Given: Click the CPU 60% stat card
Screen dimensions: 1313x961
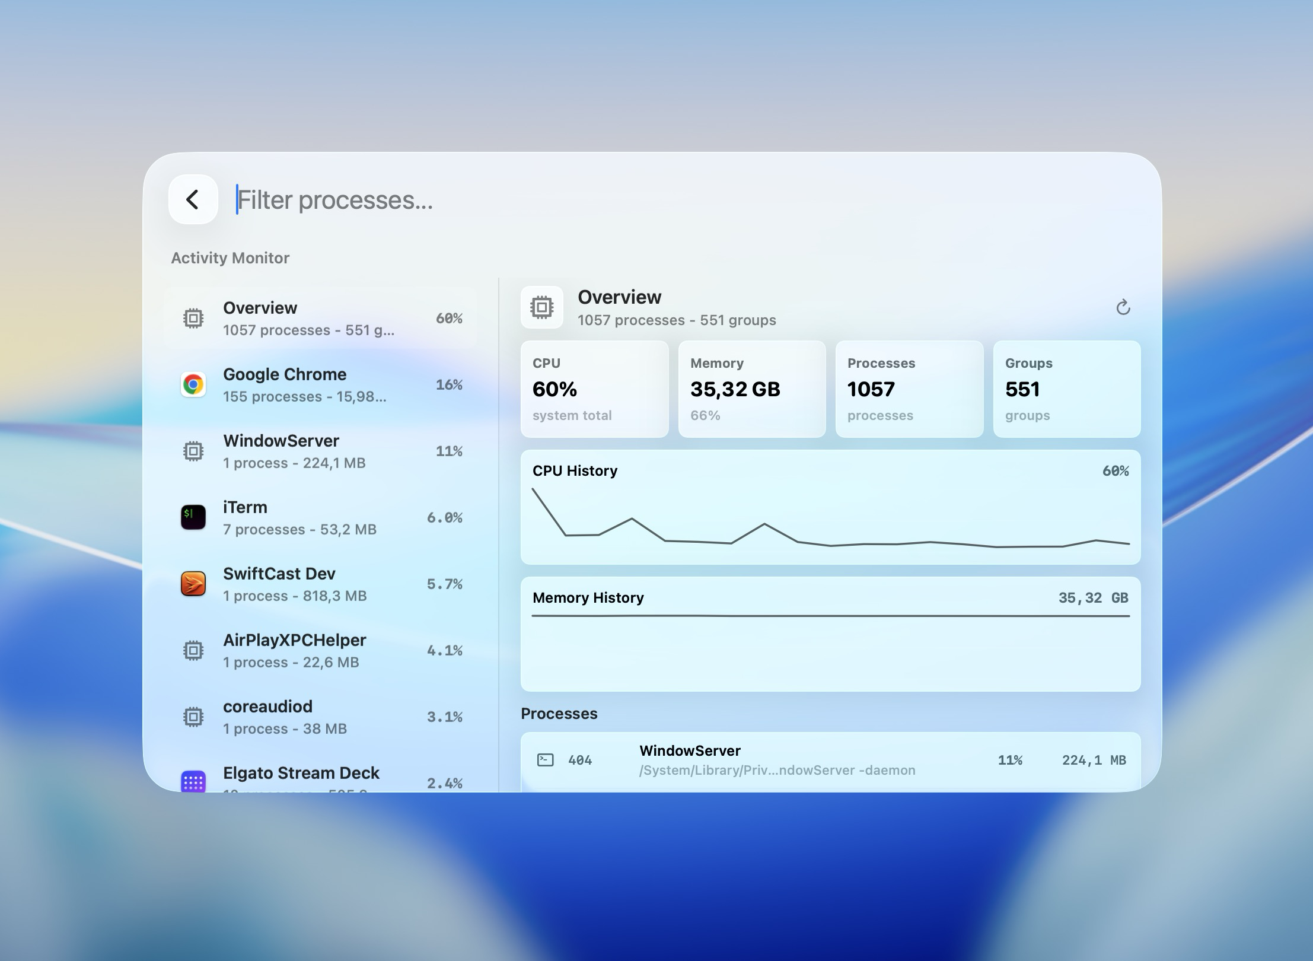Looking at the screenshot, I should 594,389.
